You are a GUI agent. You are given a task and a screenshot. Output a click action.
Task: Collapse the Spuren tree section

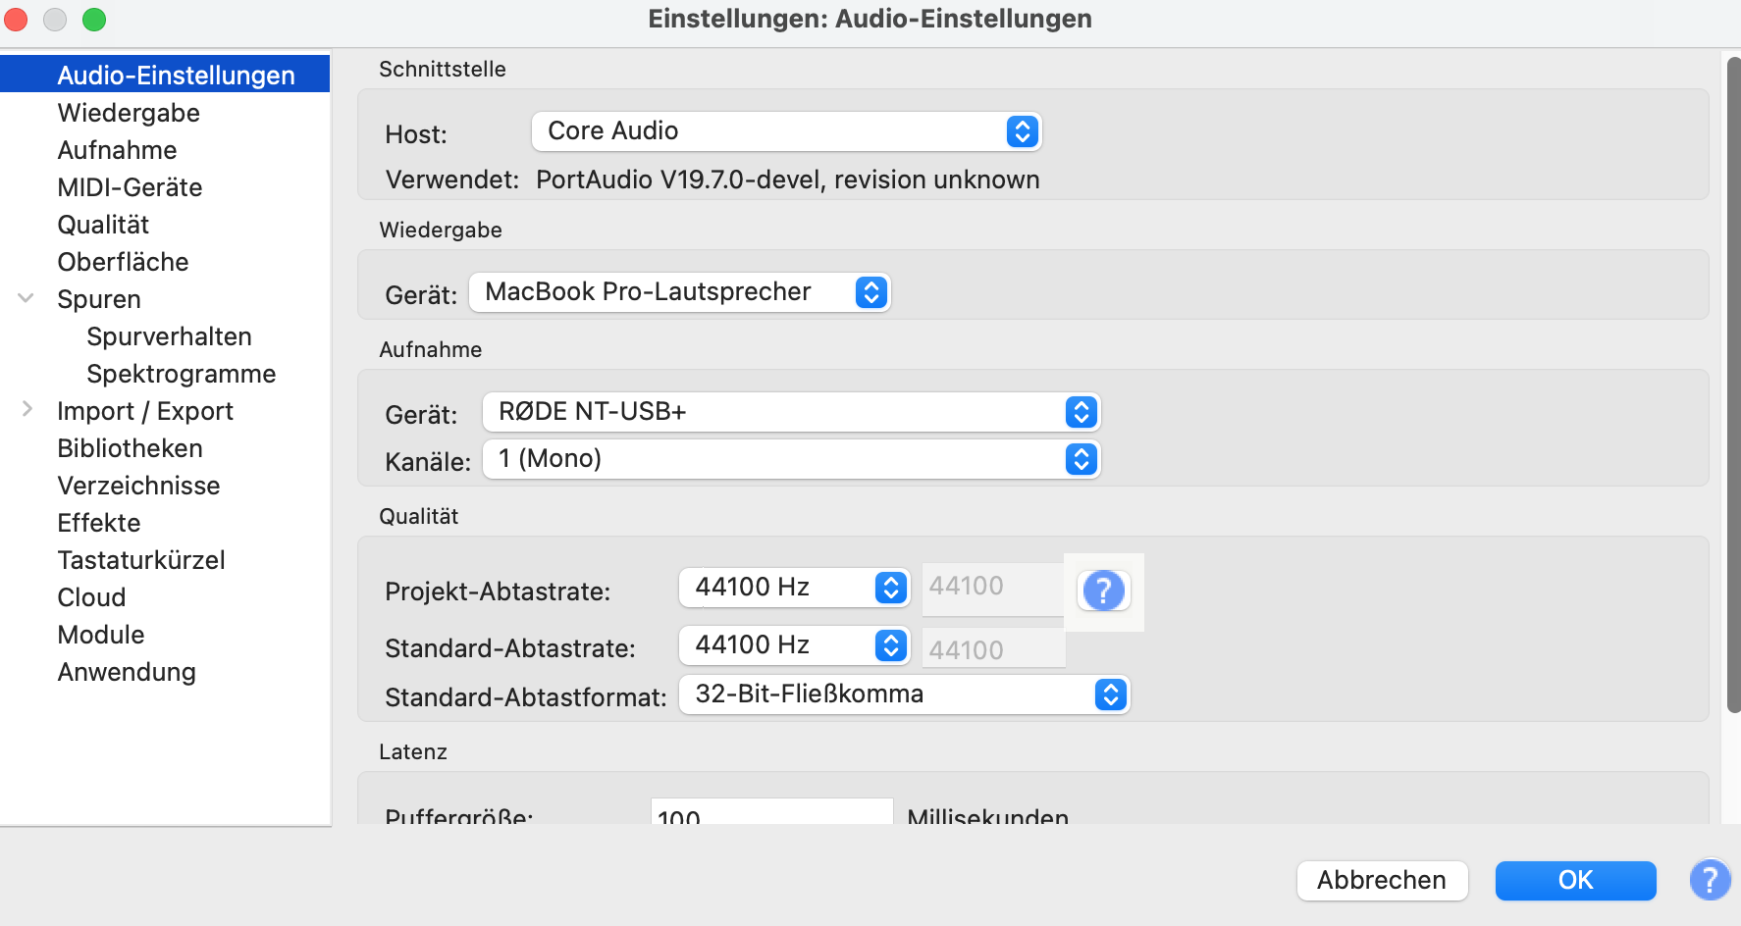coord(26,298)
